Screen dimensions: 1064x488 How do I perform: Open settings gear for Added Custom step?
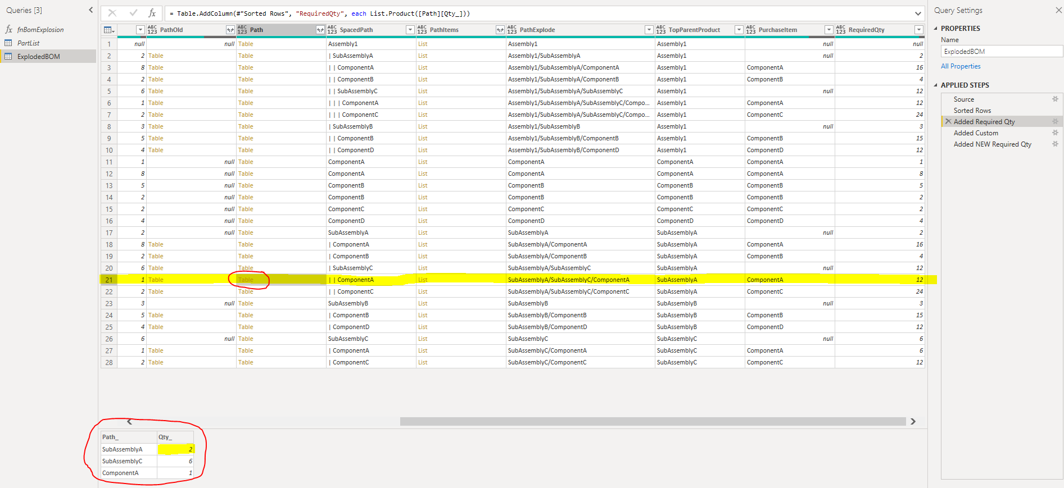(x=1055, y=133)
